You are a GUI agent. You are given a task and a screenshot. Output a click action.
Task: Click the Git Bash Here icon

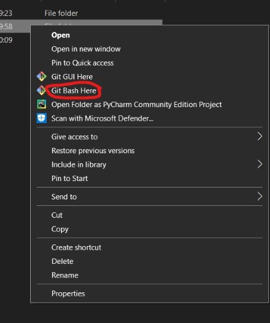[x=41, y=91]
